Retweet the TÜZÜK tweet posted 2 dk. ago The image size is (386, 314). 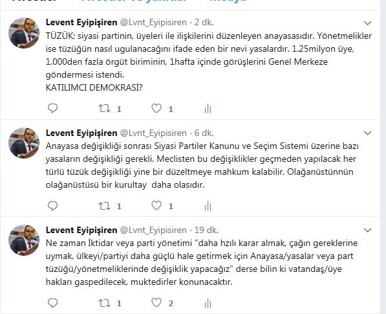pos(104,109)
